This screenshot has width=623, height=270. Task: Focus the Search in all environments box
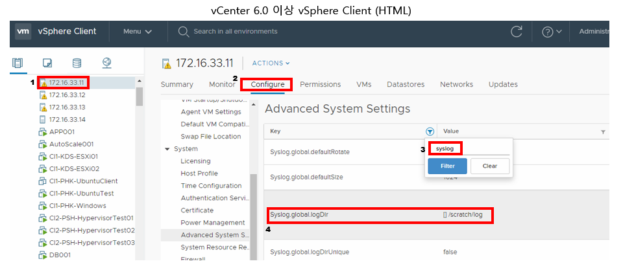pos(235,31)
